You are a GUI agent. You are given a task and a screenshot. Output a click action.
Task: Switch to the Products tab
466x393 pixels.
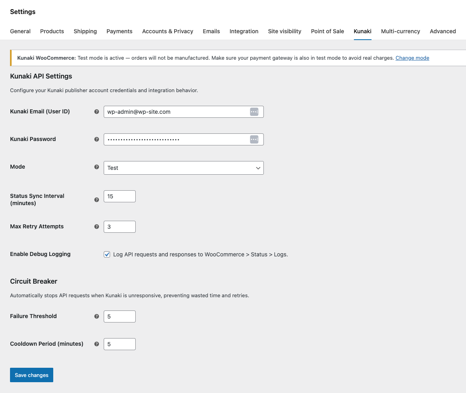[52, 31]
